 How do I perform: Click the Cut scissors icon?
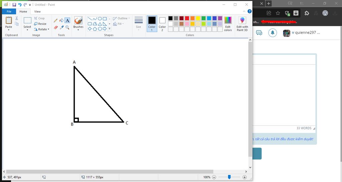17,18
